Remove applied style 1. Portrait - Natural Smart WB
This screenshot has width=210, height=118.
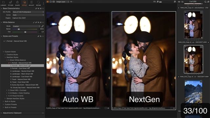pos(4,41)
